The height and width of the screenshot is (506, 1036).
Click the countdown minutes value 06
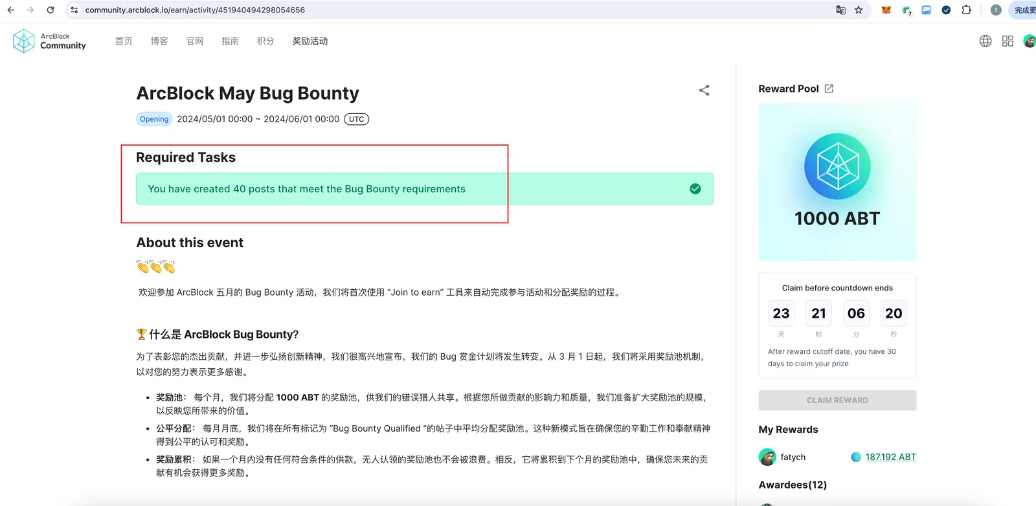[x=856, y=313]
